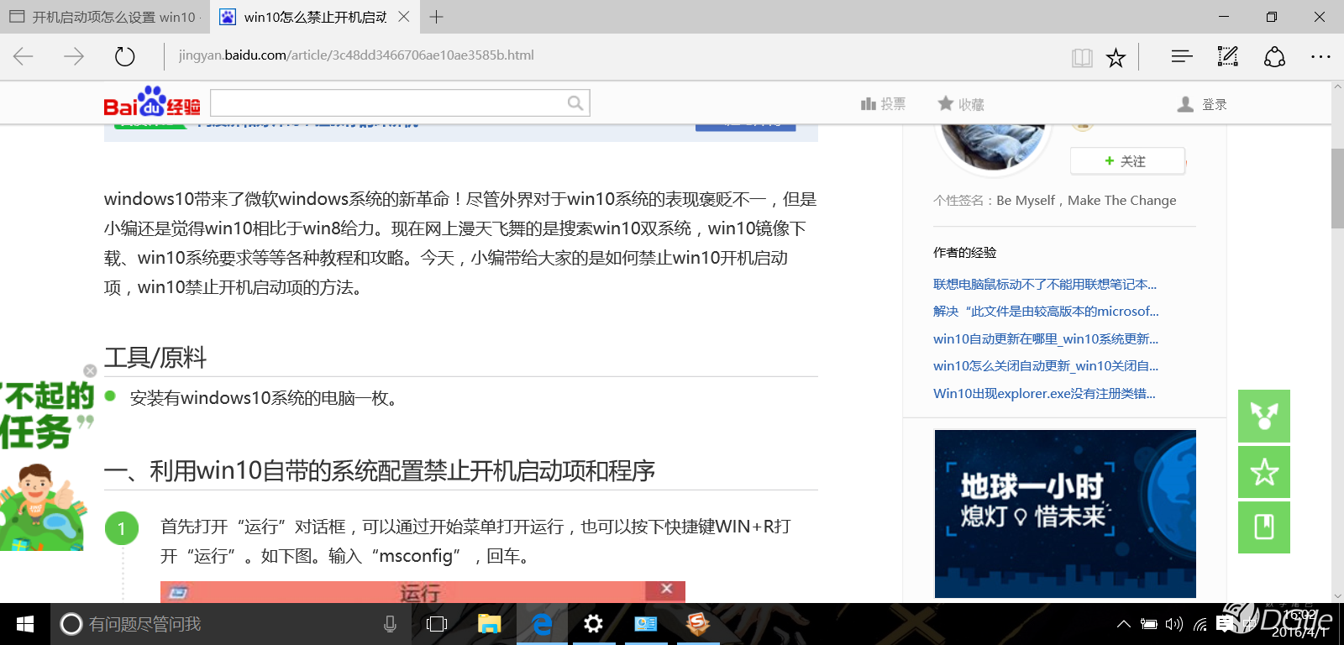Open Settings gear on taskbar
Screen dimensions: 1344x645
click(x=594, y=624)
